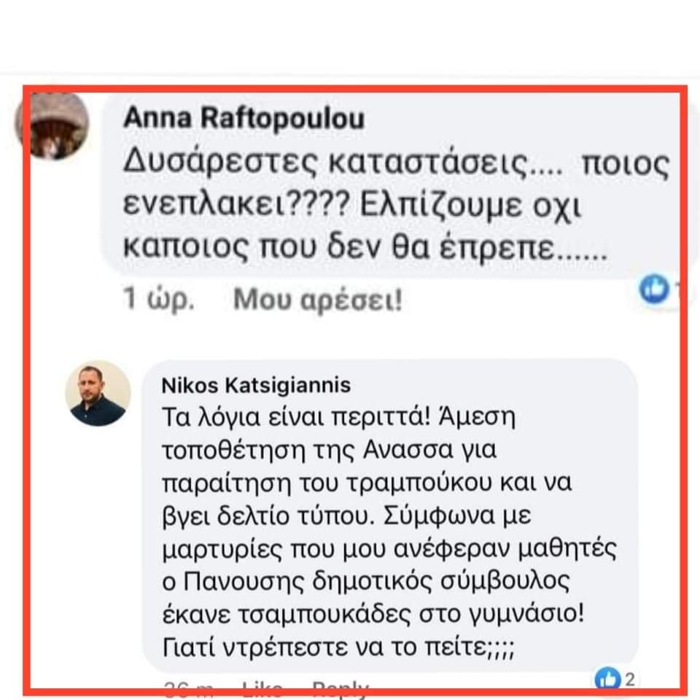Select Anna Raftopoulou's comment bubble
Image resolution: width=700 pixels, height=700 pixels.
[399, 185]
